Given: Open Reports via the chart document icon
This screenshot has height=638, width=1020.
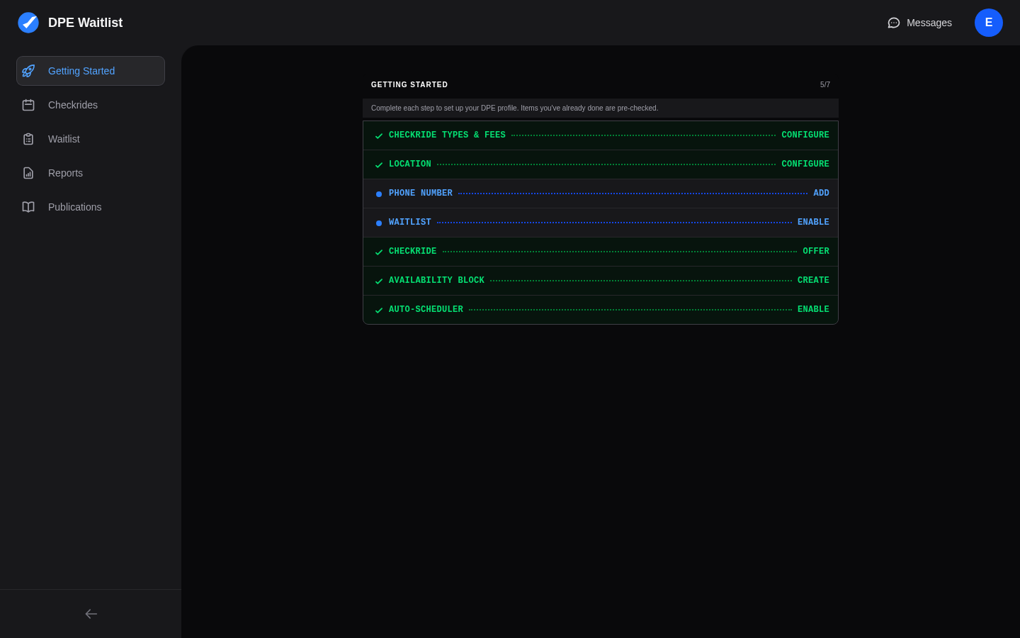Looking at the screenshot, I should (28, 173).
